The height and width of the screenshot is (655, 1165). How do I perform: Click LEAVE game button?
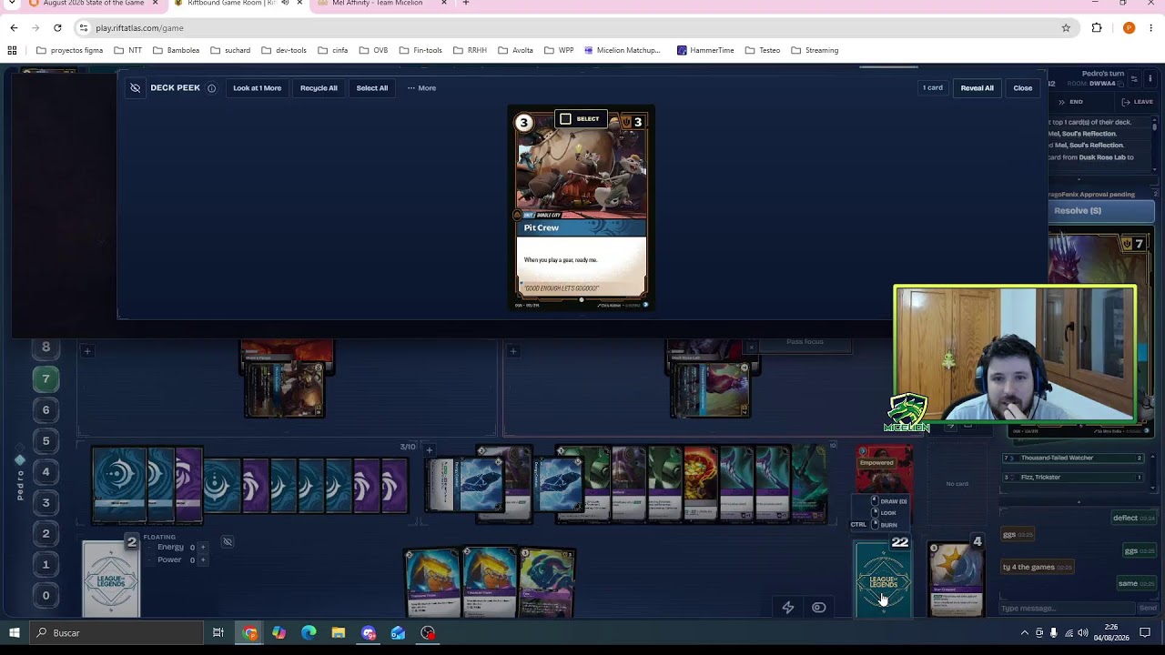[x=1138, y=102]
